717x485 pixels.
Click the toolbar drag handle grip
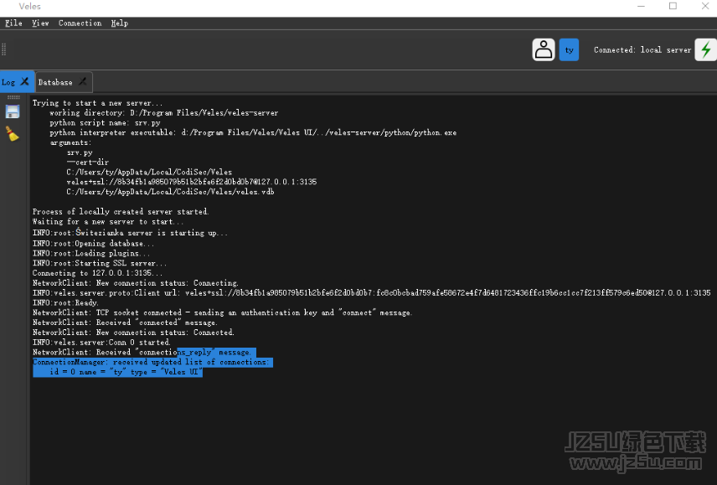click(x=4, y=49)
